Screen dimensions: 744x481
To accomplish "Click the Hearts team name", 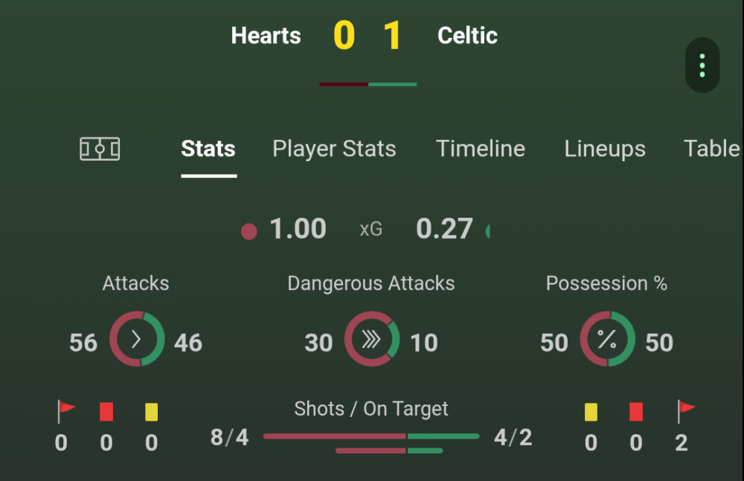I will tap(266, 35).
